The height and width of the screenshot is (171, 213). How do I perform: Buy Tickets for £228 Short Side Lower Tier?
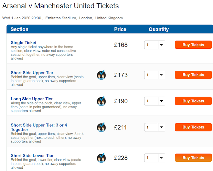pos(193,158)
